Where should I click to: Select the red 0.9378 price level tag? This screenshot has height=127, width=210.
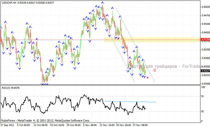tap(205, 39)
